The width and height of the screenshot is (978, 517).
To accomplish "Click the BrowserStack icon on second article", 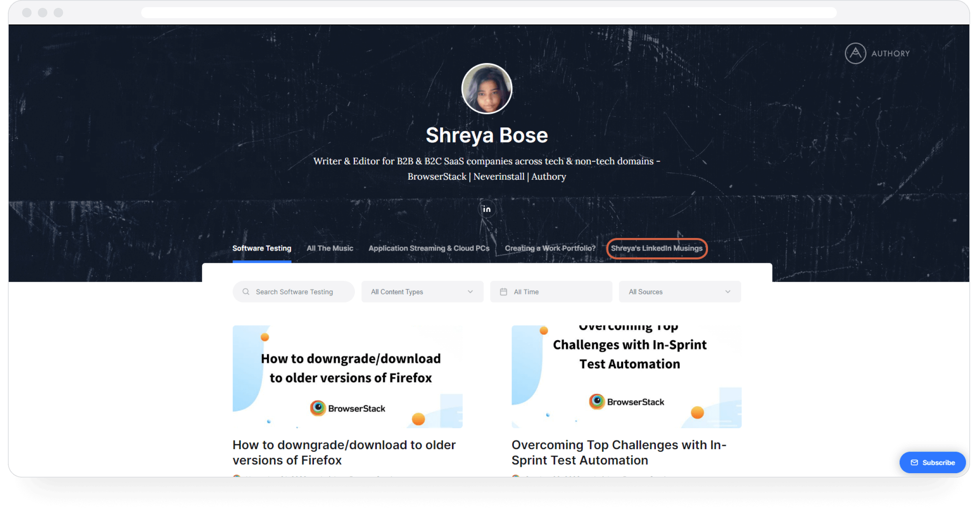I will (596, 403).
